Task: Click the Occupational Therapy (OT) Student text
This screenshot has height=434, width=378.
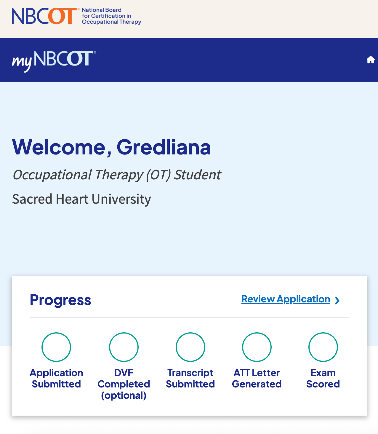Action: pyautogui.click(x=117, y=175)
